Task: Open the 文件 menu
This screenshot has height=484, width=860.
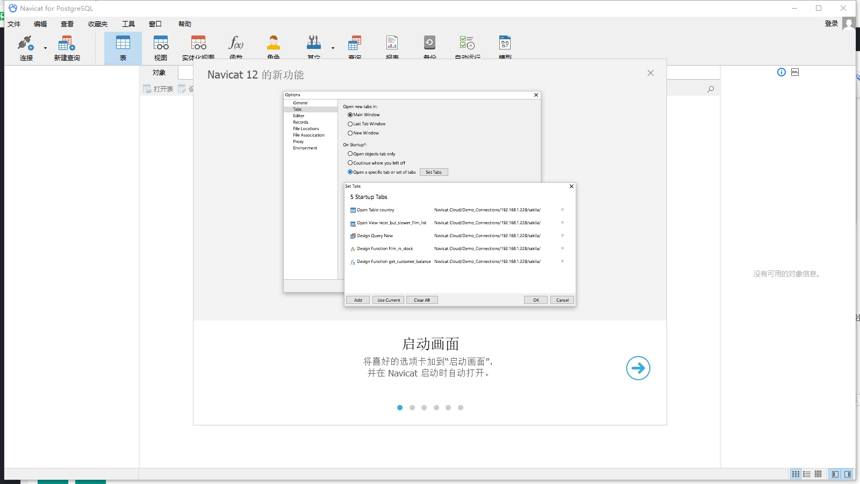Action: click(x=14, y=24)
